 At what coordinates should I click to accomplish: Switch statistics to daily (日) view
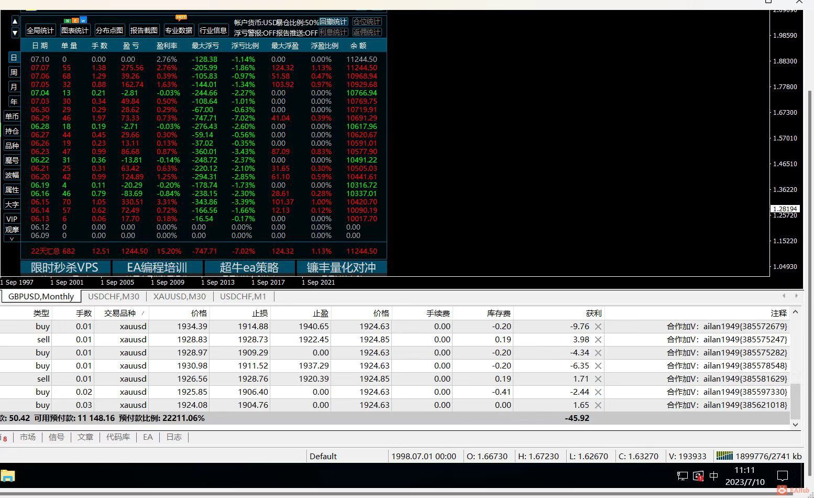(x=14, y=58)
